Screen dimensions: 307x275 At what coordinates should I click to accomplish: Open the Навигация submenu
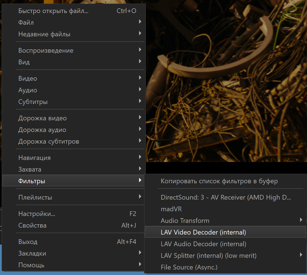tap(34, 158)
